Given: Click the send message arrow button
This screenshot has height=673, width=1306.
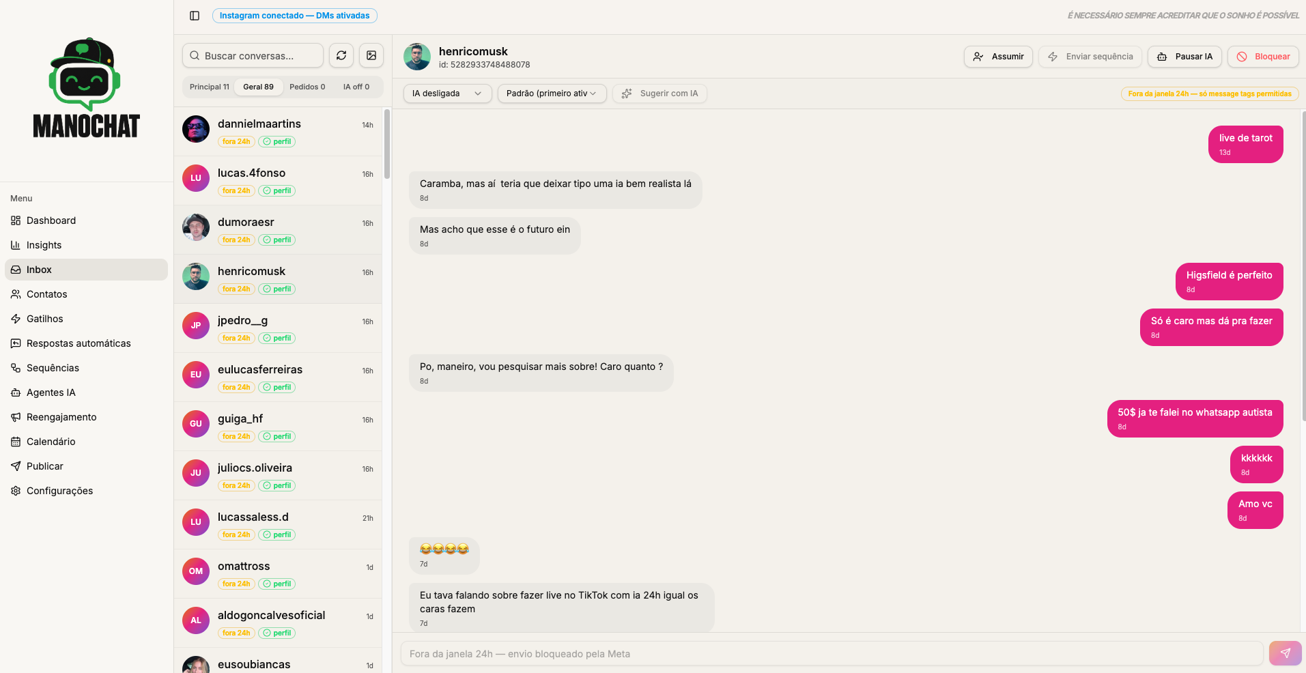Looking at the screenshot, I should coord(1285,653).
